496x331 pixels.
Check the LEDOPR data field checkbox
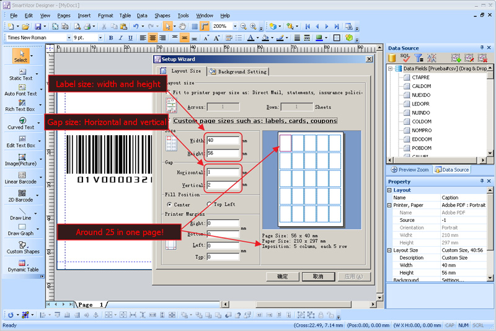[x=407, y=104]
